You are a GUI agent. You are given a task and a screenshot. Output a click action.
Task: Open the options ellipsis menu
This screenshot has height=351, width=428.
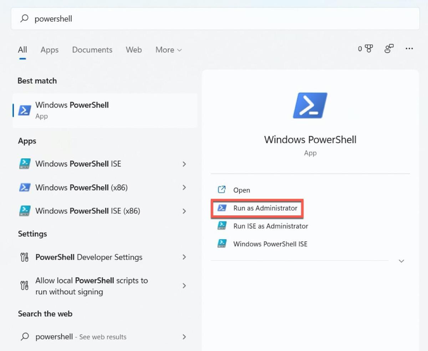(409, 49)
